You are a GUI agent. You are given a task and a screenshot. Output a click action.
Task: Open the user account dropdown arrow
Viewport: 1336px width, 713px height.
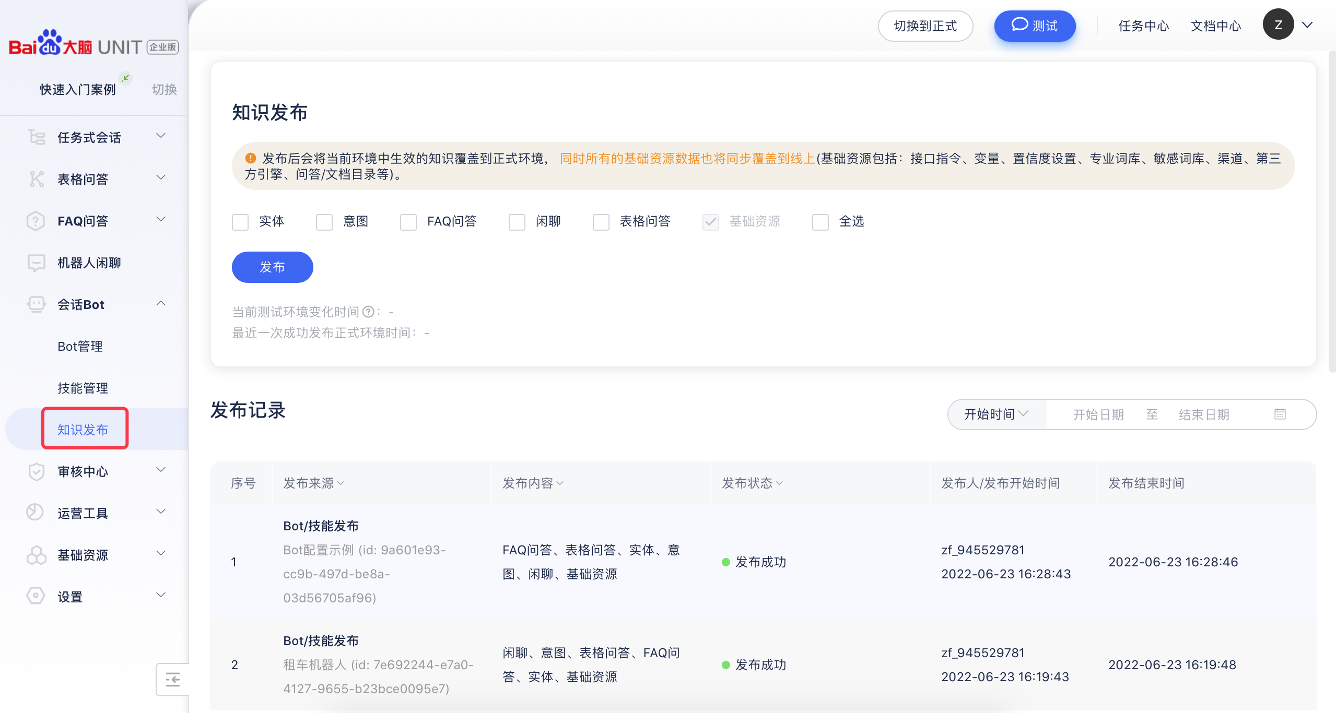click(1307, 25)
